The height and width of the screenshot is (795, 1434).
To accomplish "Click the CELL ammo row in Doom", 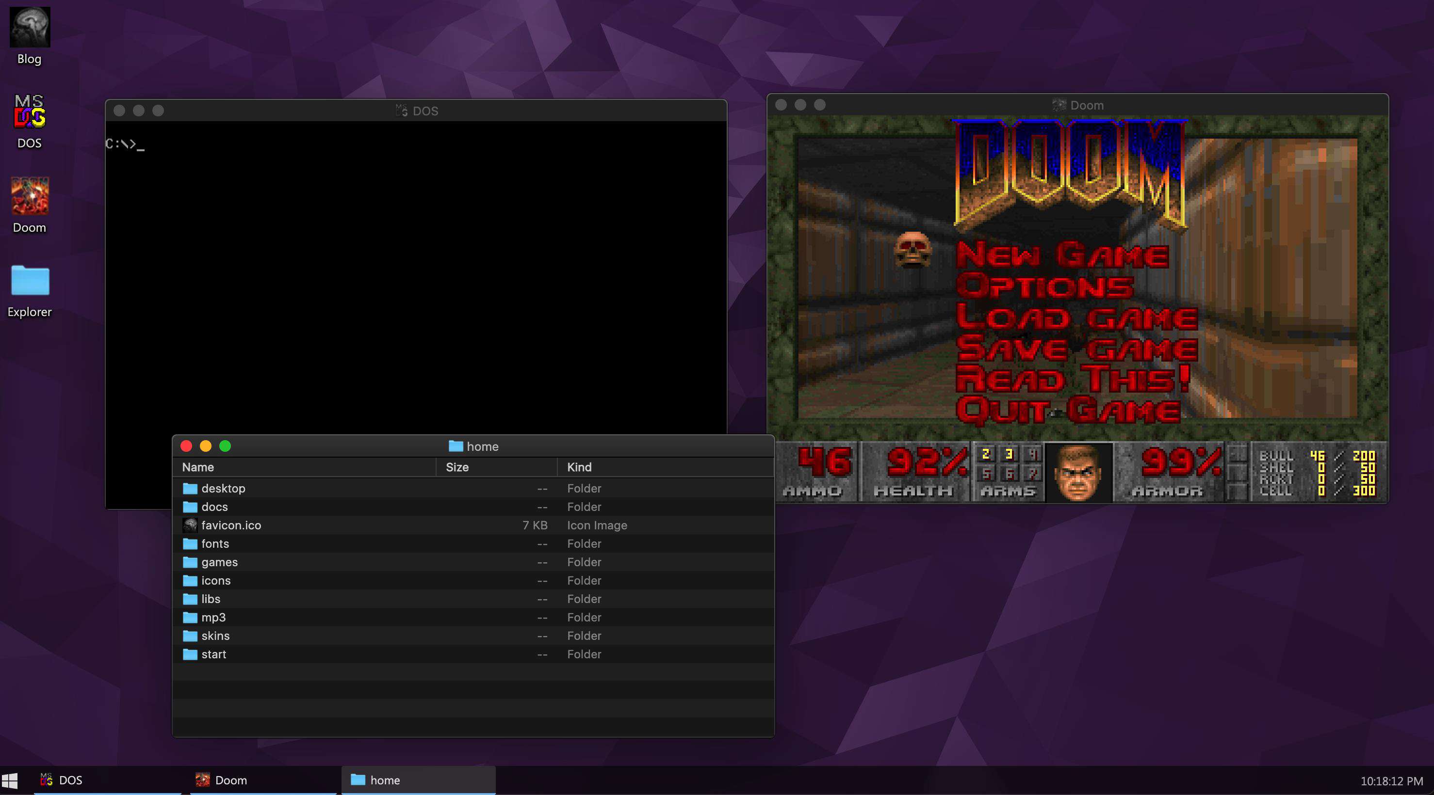I will [1317, 491].
